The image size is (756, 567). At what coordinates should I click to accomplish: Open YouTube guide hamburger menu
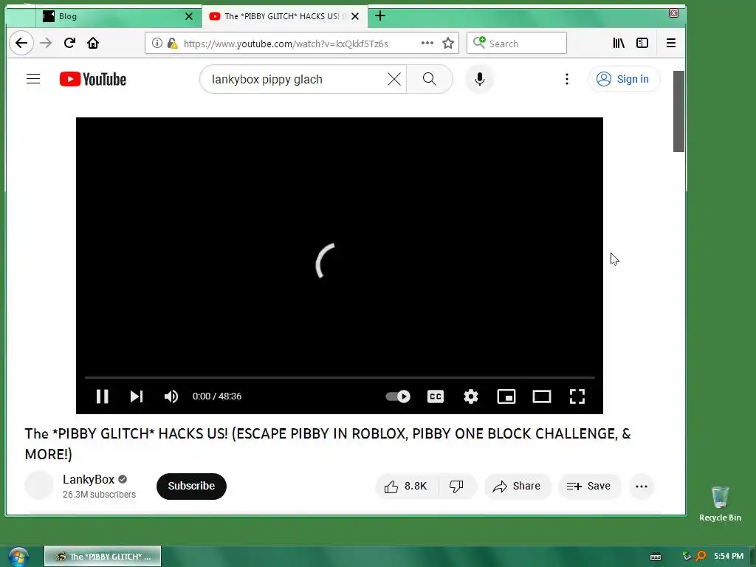(x=33, y=78)
